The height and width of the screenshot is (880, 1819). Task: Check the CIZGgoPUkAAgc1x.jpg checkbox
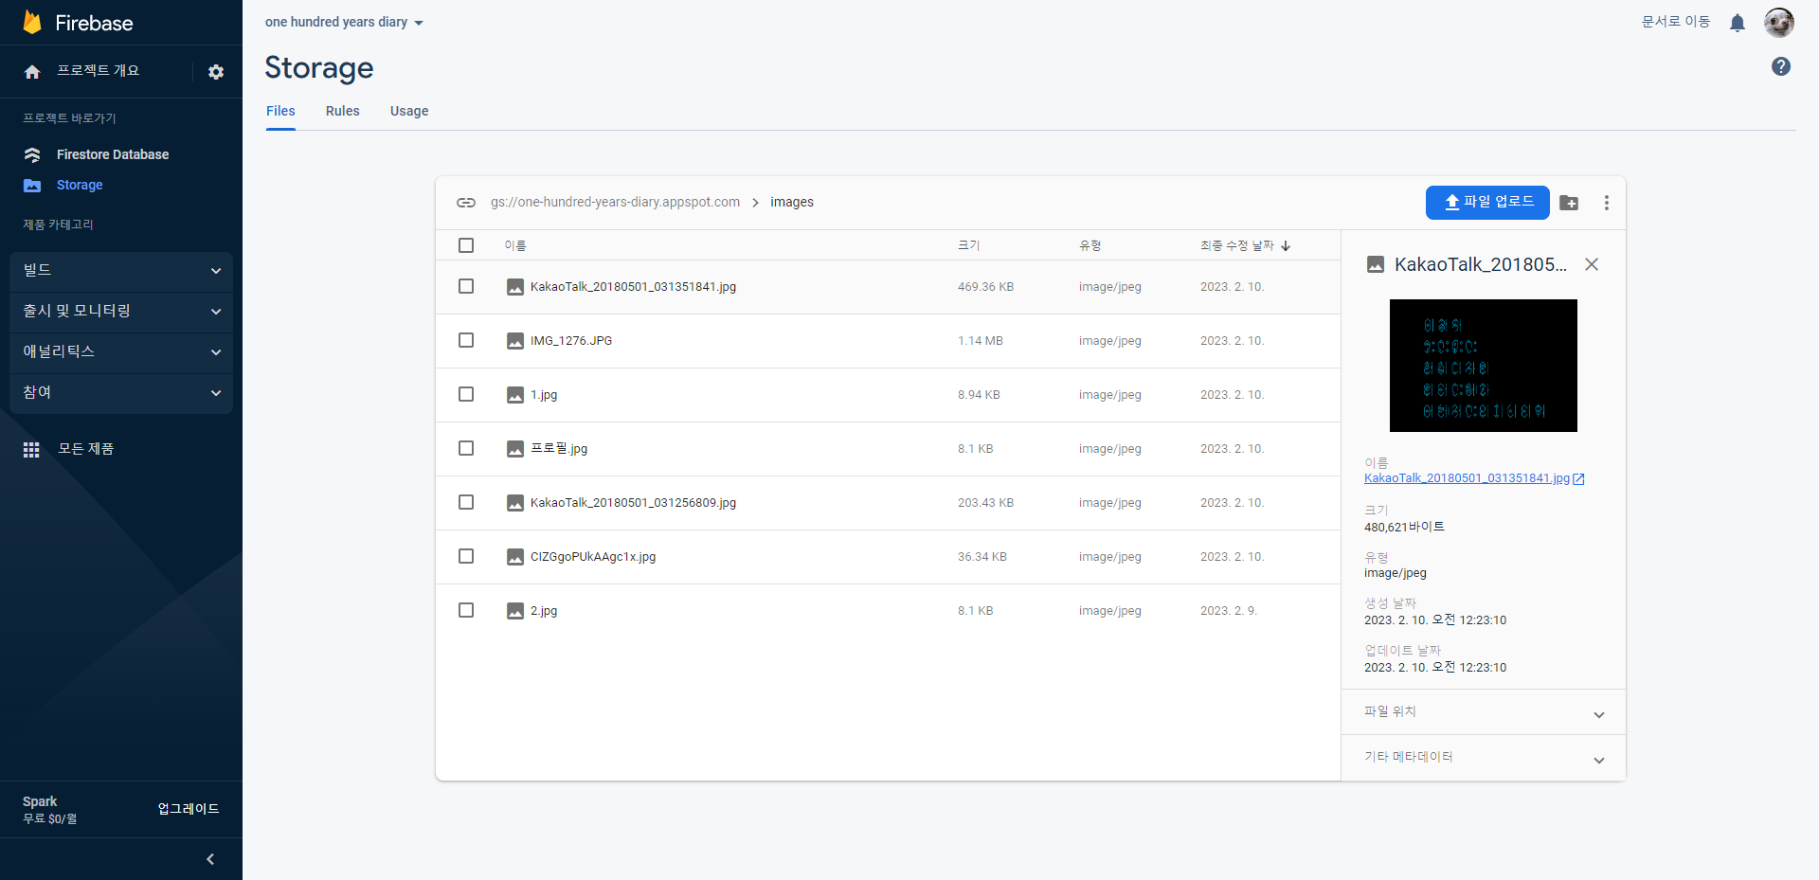point(466,556)
